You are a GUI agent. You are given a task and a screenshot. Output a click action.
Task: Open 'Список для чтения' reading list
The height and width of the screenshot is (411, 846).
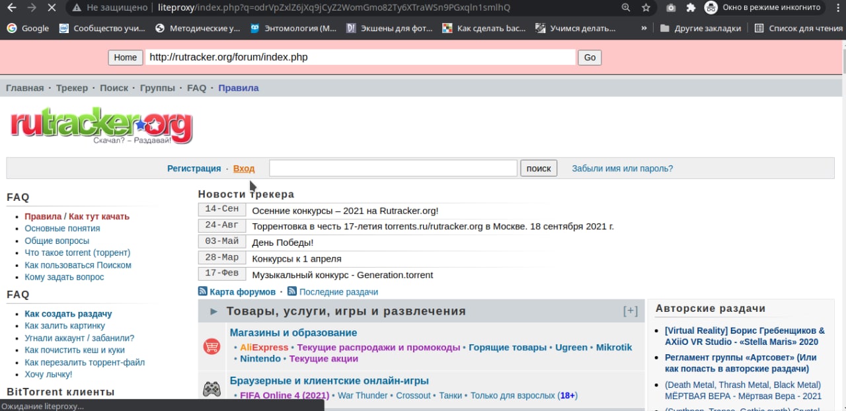pos(797,28)
